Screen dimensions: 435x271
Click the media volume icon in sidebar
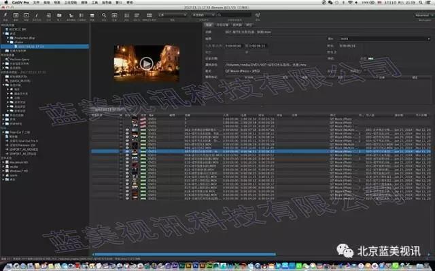(7, 167)
